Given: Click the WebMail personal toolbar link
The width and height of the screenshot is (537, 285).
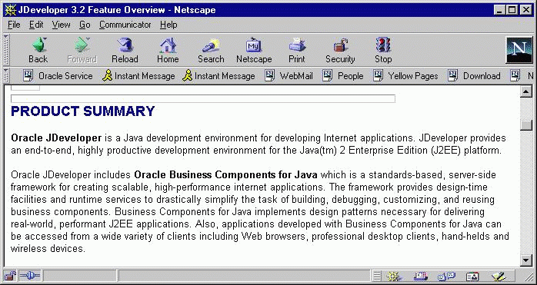Looking at the screenshot, I should (289, 75).
